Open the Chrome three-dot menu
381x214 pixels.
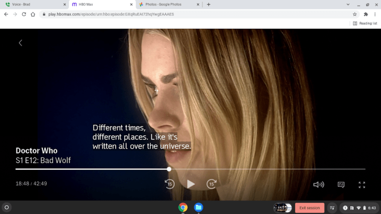click(x=375, y=14)
